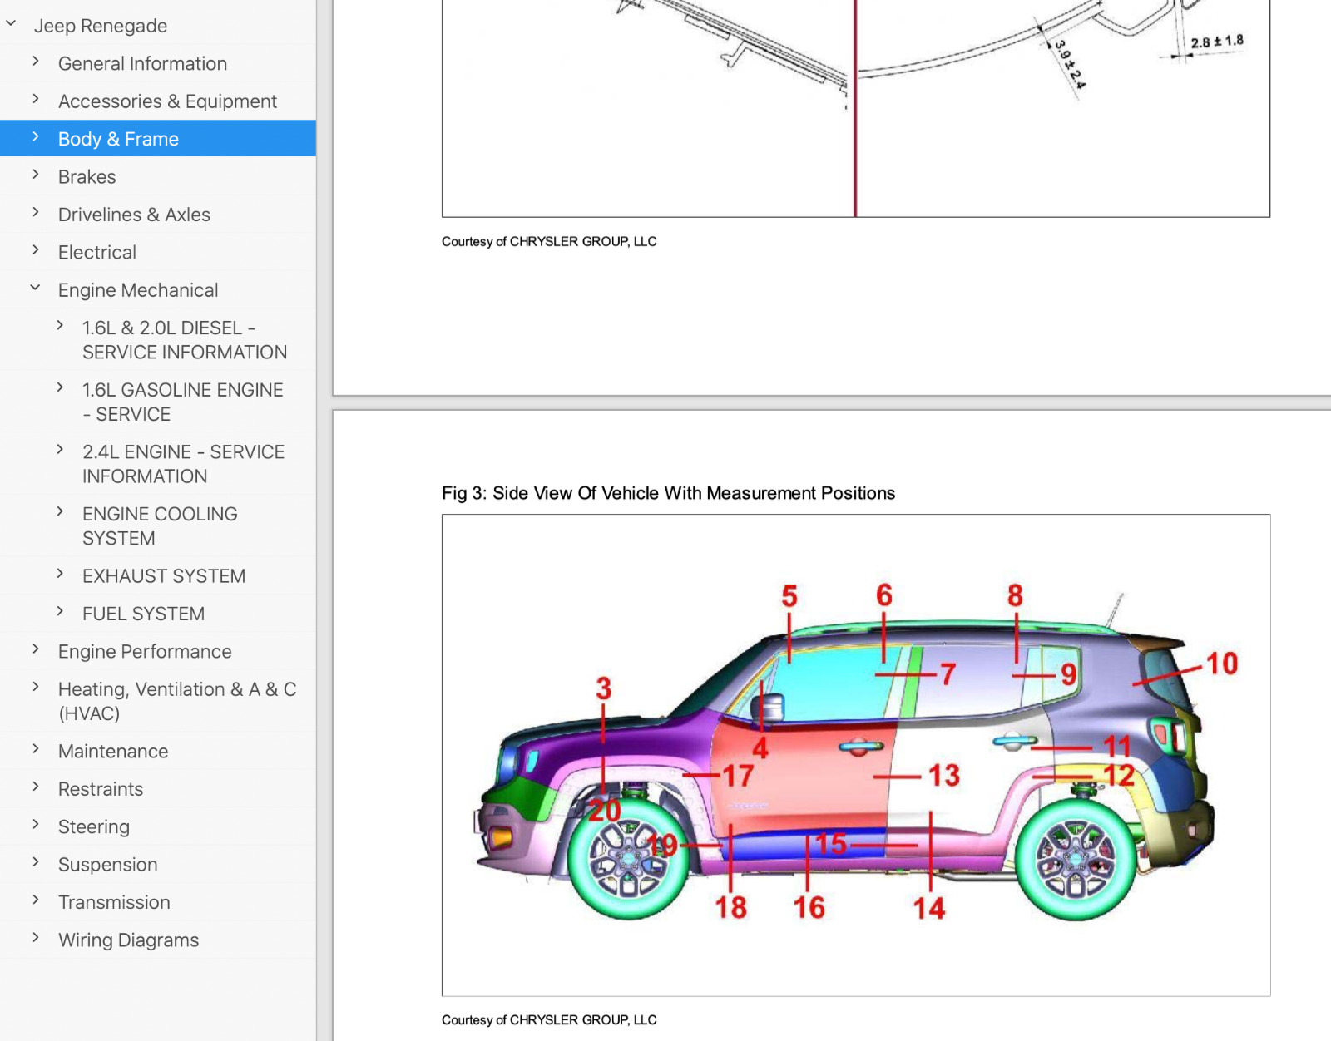Open Heating, Ventilation & A/C section

tap(176, 701)
